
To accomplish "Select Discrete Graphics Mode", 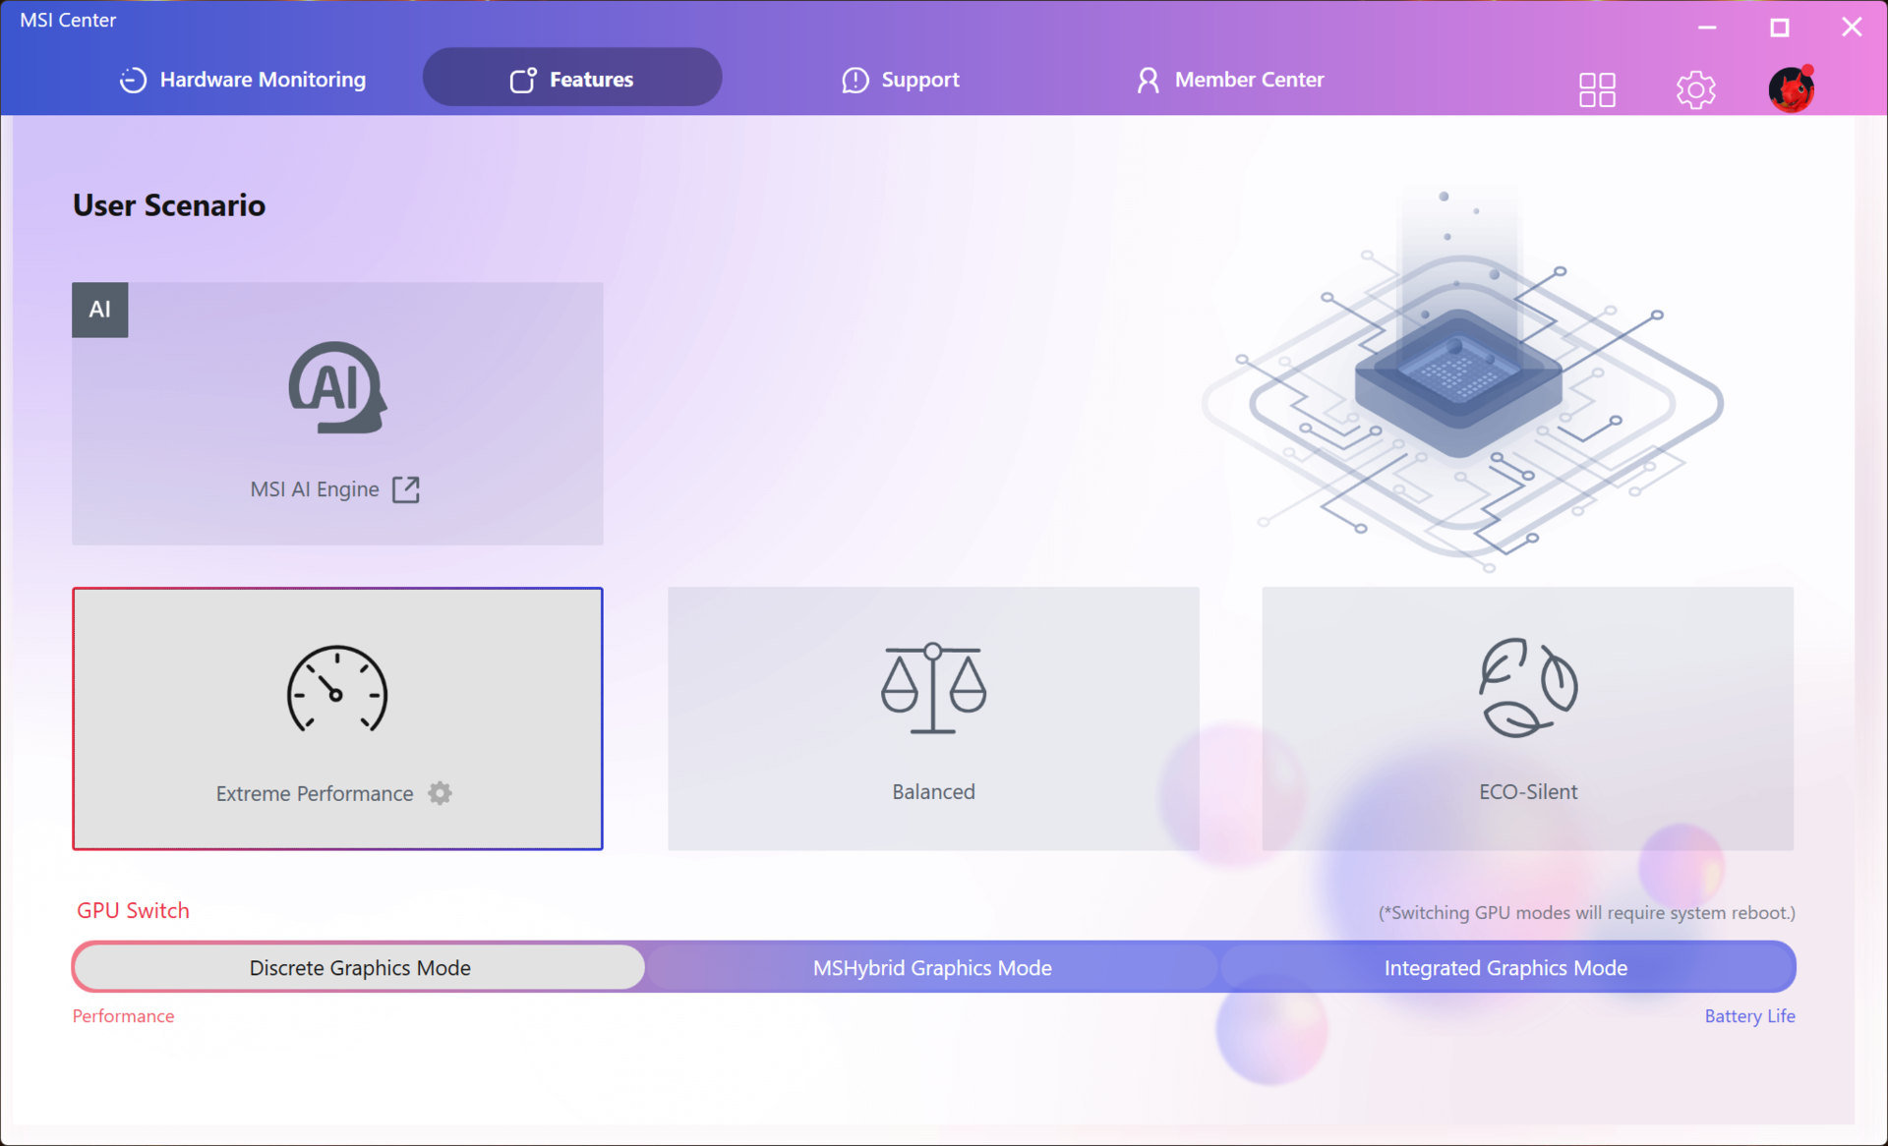I will click(x=360, y=968).
